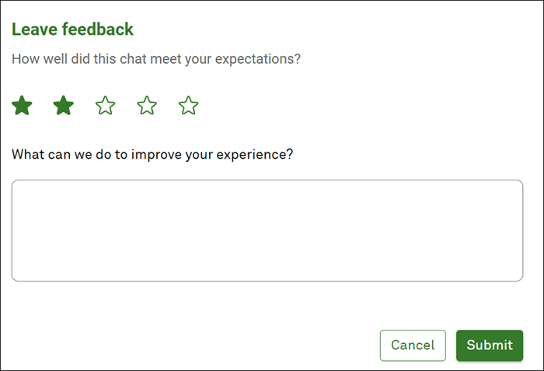Enable the first empty star after filled ones
This screenshot has width=544, height=371.
105,106
